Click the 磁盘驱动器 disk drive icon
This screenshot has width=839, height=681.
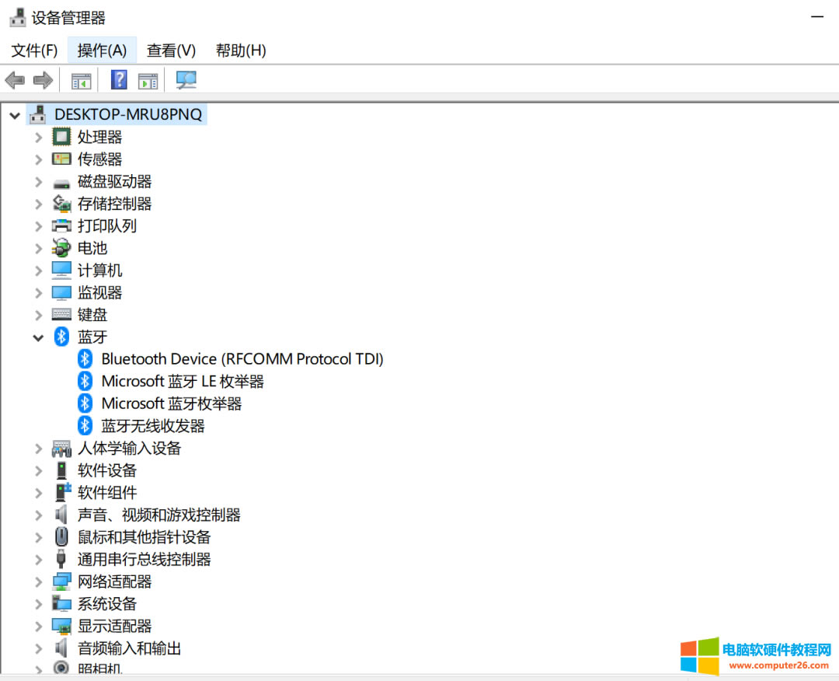[x=61, y=183]
